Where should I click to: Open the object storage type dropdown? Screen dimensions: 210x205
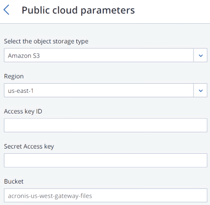(105, 55)
